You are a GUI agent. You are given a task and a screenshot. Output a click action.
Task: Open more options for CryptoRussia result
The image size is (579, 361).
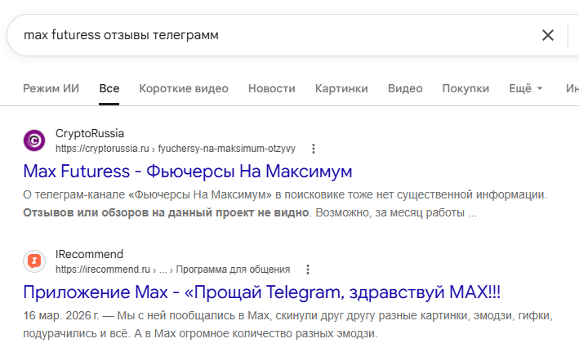(x=314, y=149)
